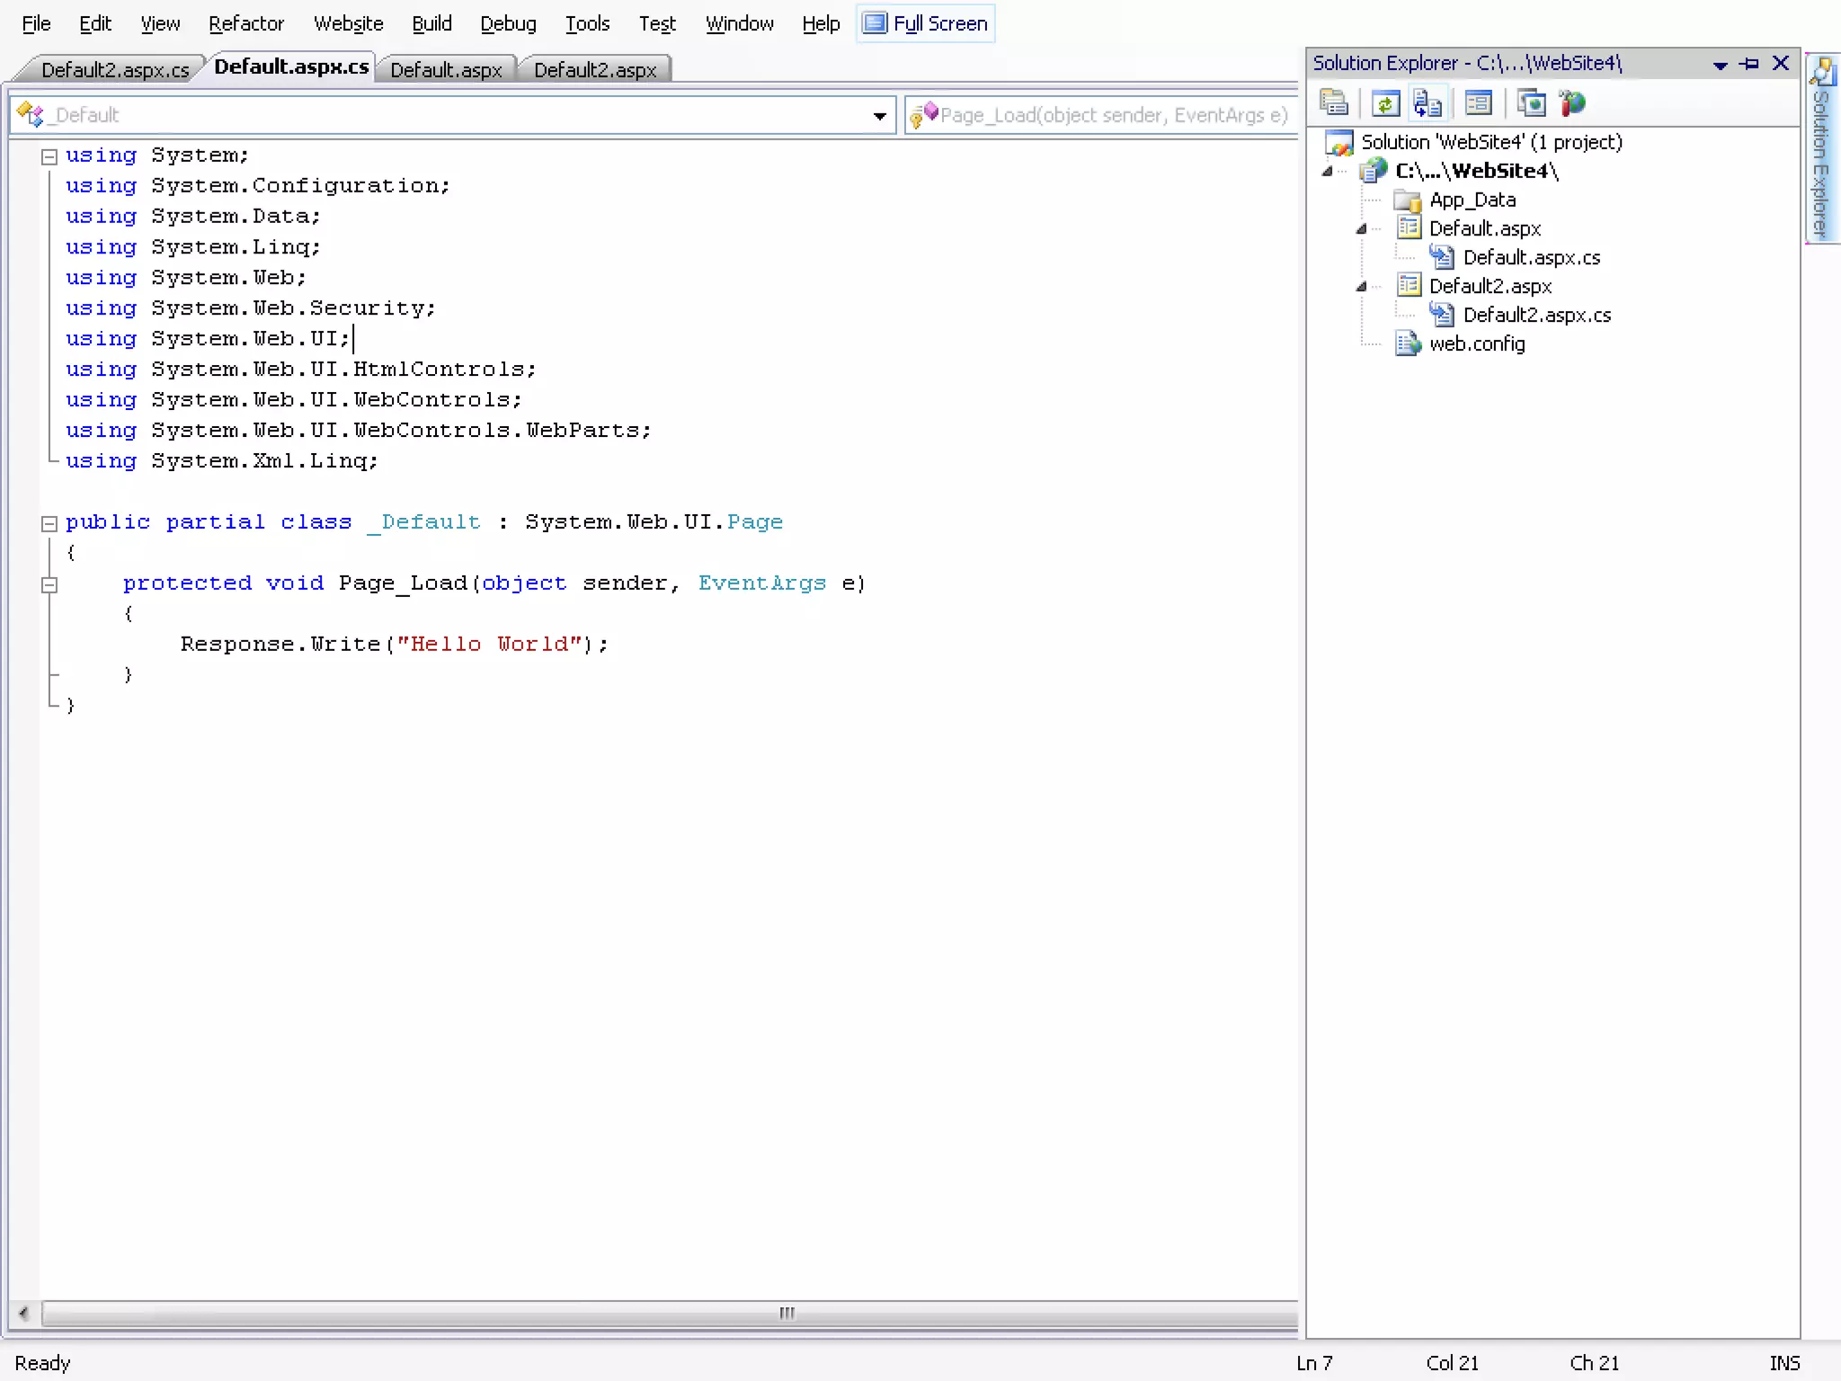Click the View Designer icon in Solution Explorer

pos(1478,103)
